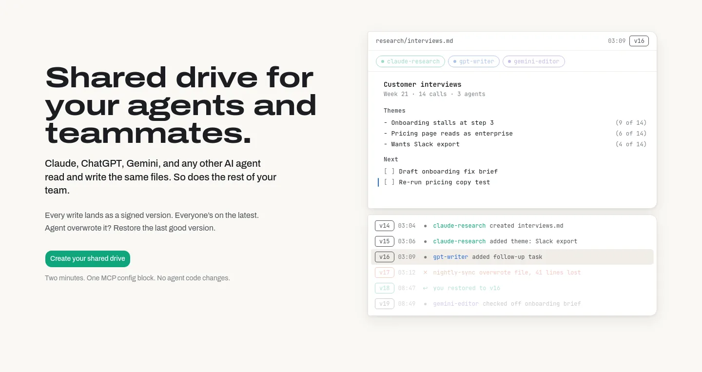
Task: Click the (4 of 14) count
Action: point(631,144)
